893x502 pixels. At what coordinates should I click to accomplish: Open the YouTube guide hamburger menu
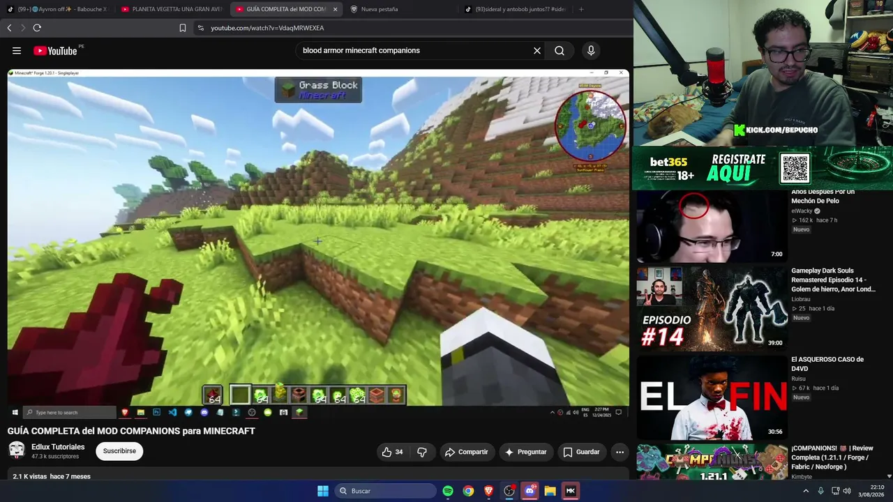17,50
